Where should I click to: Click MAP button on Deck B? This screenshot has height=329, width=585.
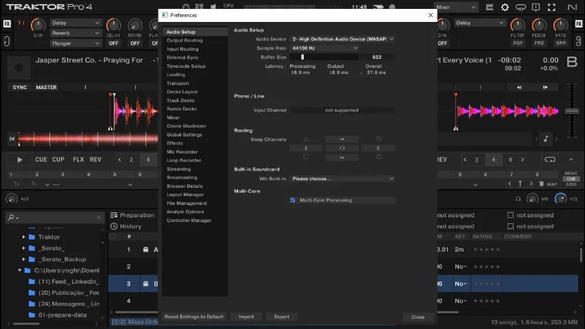552,184
